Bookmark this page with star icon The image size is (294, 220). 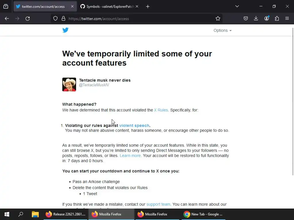coord(218,19)
